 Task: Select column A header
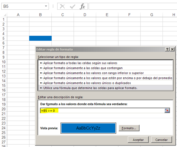coord(18,15)
